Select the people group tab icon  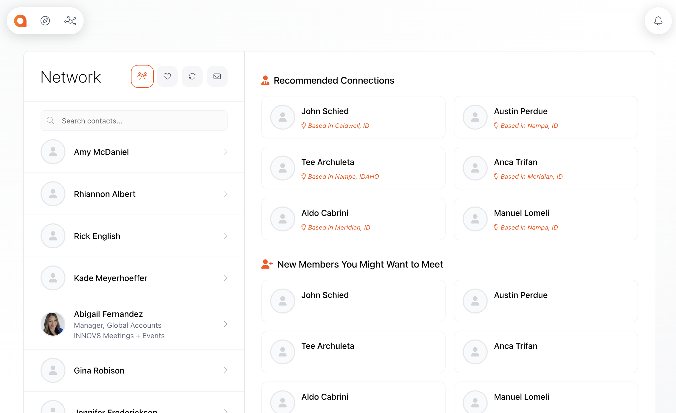coord(142,76)
